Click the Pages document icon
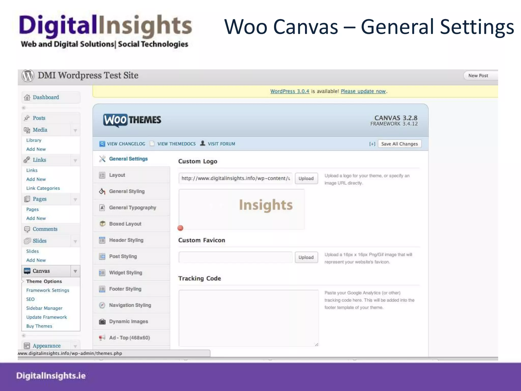 click(27, 199)
